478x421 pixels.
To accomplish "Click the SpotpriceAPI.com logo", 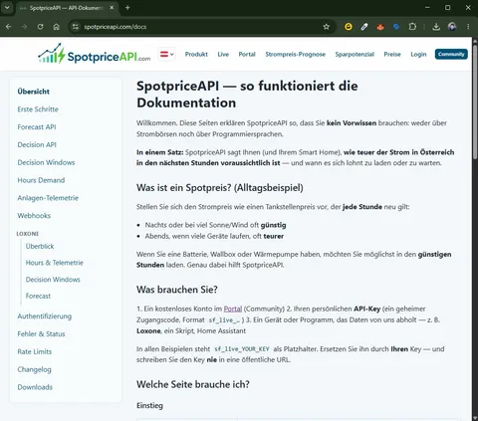I will point(94,54).
